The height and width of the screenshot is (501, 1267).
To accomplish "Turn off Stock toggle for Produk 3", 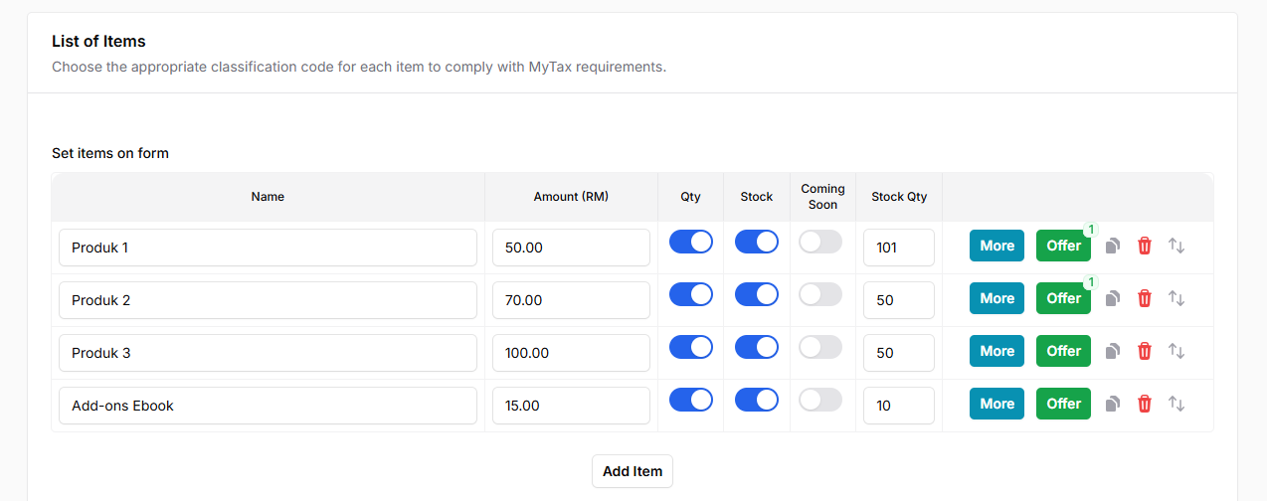I will pyautogui.click(x=756, y=347).
